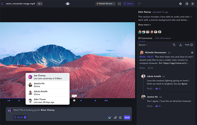Collapse the comments side panel
Viewport: 197px width, 125px height.
coord(139,4)
